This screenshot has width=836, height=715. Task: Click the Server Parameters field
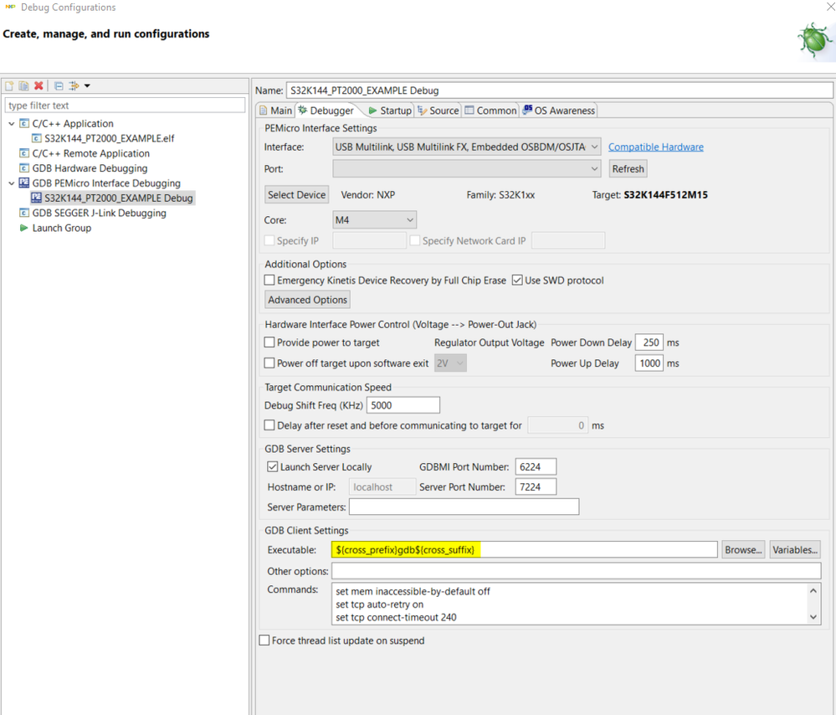click(464, 507)
